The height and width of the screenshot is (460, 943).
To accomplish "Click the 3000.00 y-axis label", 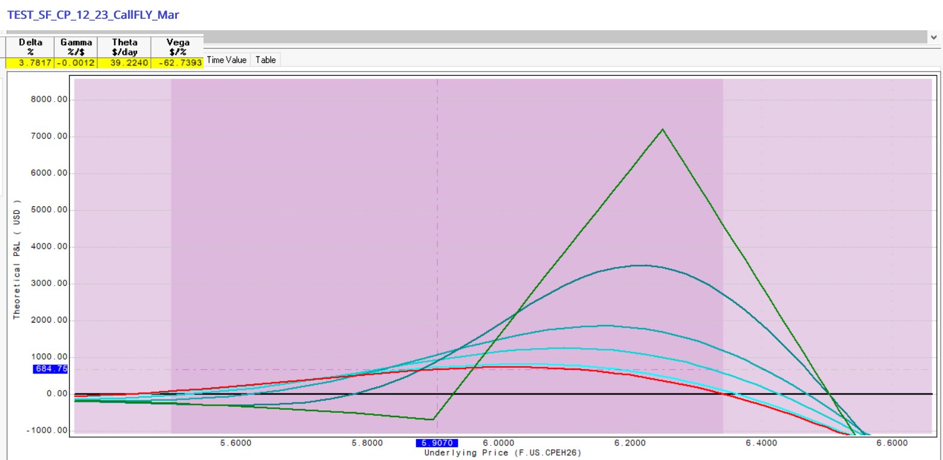I will [50, 284].
